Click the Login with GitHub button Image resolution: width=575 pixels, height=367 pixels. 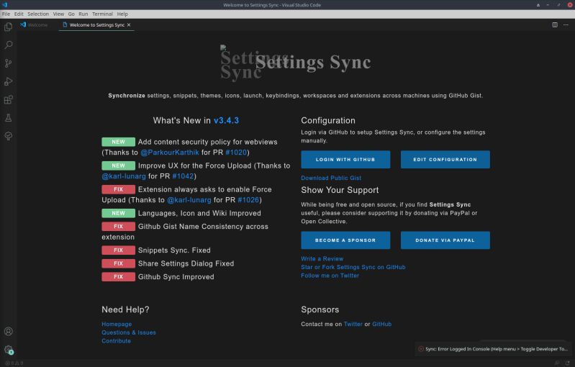(345, 160)
